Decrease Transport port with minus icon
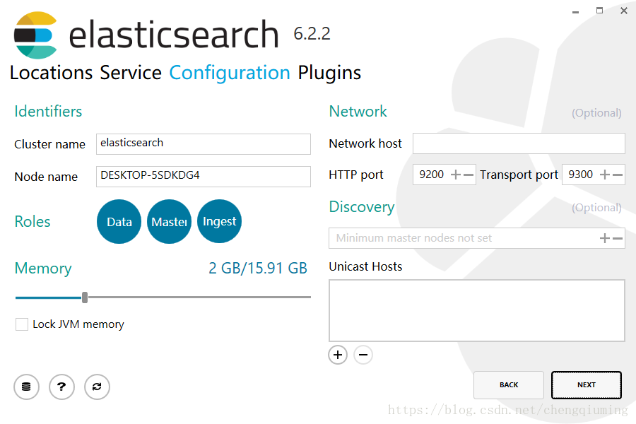Viewport: 636px width, 424px height. (618, 175)
